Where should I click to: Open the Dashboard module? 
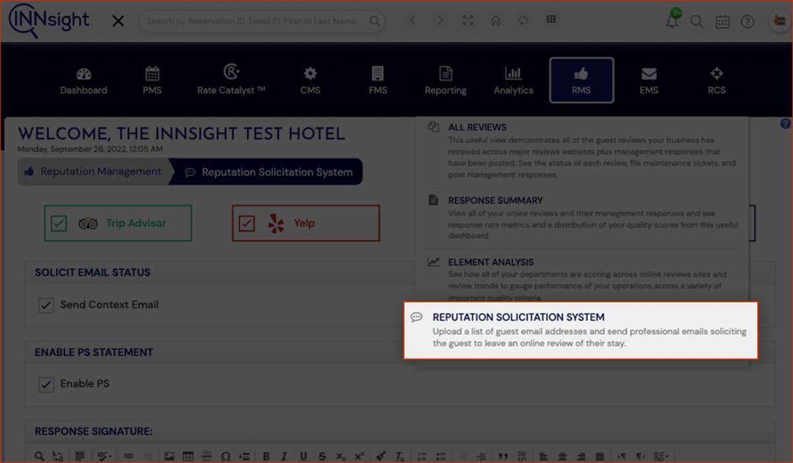pos(83,81)
